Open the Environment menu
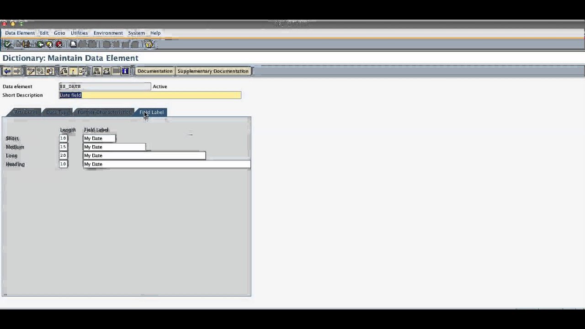The width and height of the screenshot is (585, 329). tap(108, 33)
